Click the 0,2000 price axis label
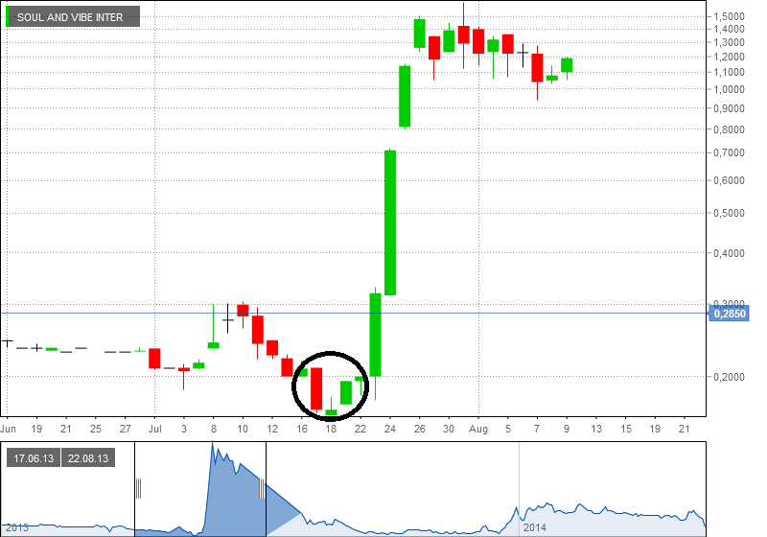This screenshot has height=537, width=767. point(729,377)
